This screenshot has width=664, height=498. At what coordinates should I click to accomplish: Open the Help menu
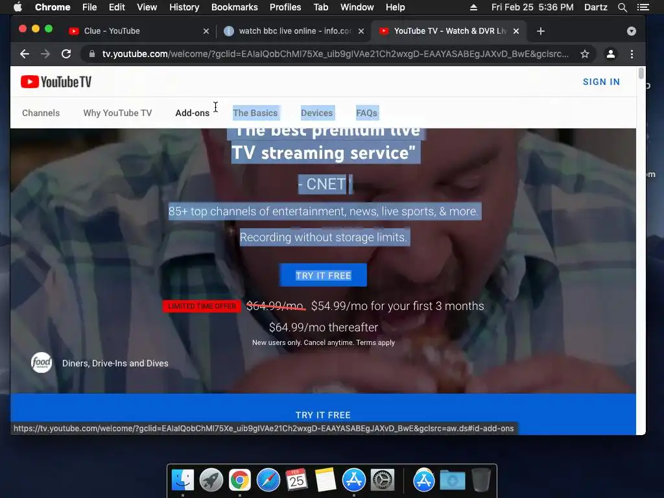[395, 7]
